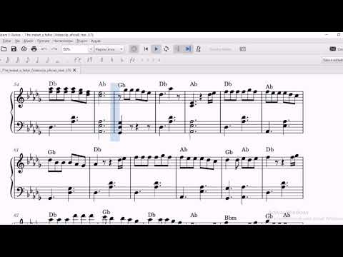Screen dimensions: 343x257
Task: Open the zoom level dropdown showing 150%
Action: tap(77, 49)
